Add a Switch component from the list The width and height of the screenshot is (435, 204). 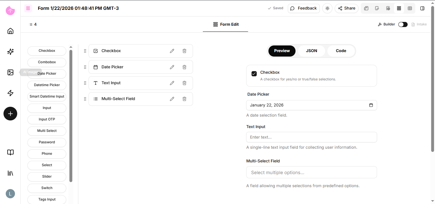(x=47, y=188)
